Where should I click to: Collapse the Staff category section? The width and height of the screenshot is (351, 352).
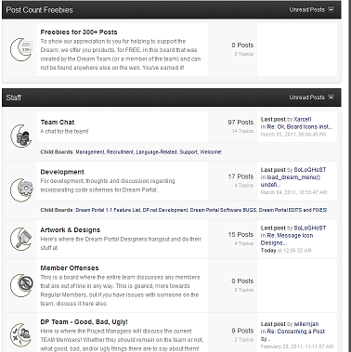[331, 98]
